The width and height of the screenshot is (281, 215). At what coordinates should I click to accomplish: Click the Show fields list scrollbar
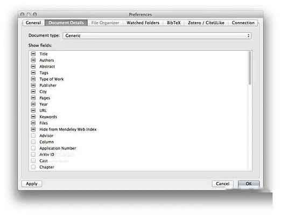pyautogui.click(x=250, y=68)
